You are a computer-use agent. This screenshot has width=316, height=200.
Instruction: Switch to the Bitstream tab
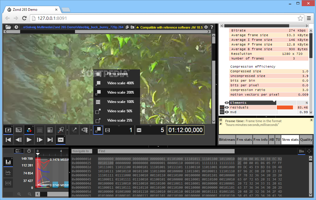click(x=227, y=140)
